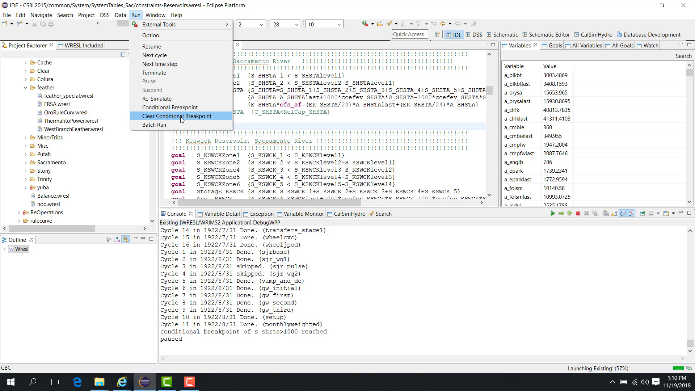Switch to the Schematic perspective
The image size is (695, 391).
[502, 35]
